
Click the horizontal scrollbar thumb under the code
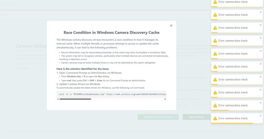(75, 99)
